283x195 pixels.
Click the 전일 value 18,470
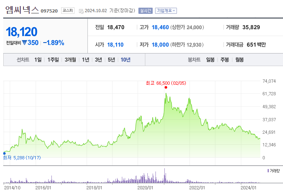pyautogui.click(x=116, y=27)
